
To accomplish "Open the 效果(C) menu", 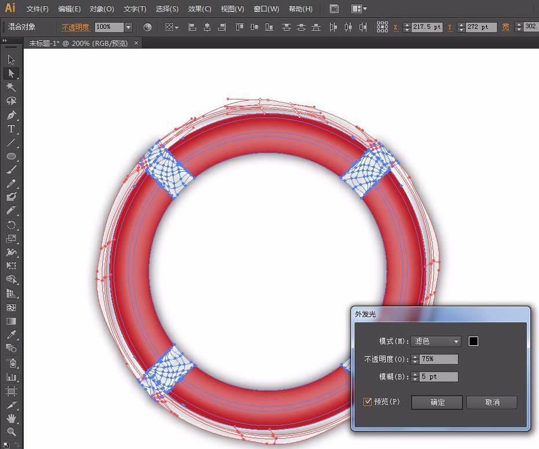I will pos(200,9).
